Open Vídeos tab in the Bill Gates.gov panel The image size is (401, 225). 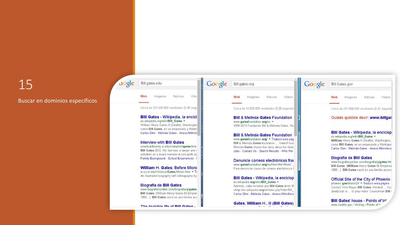(386, 97)
